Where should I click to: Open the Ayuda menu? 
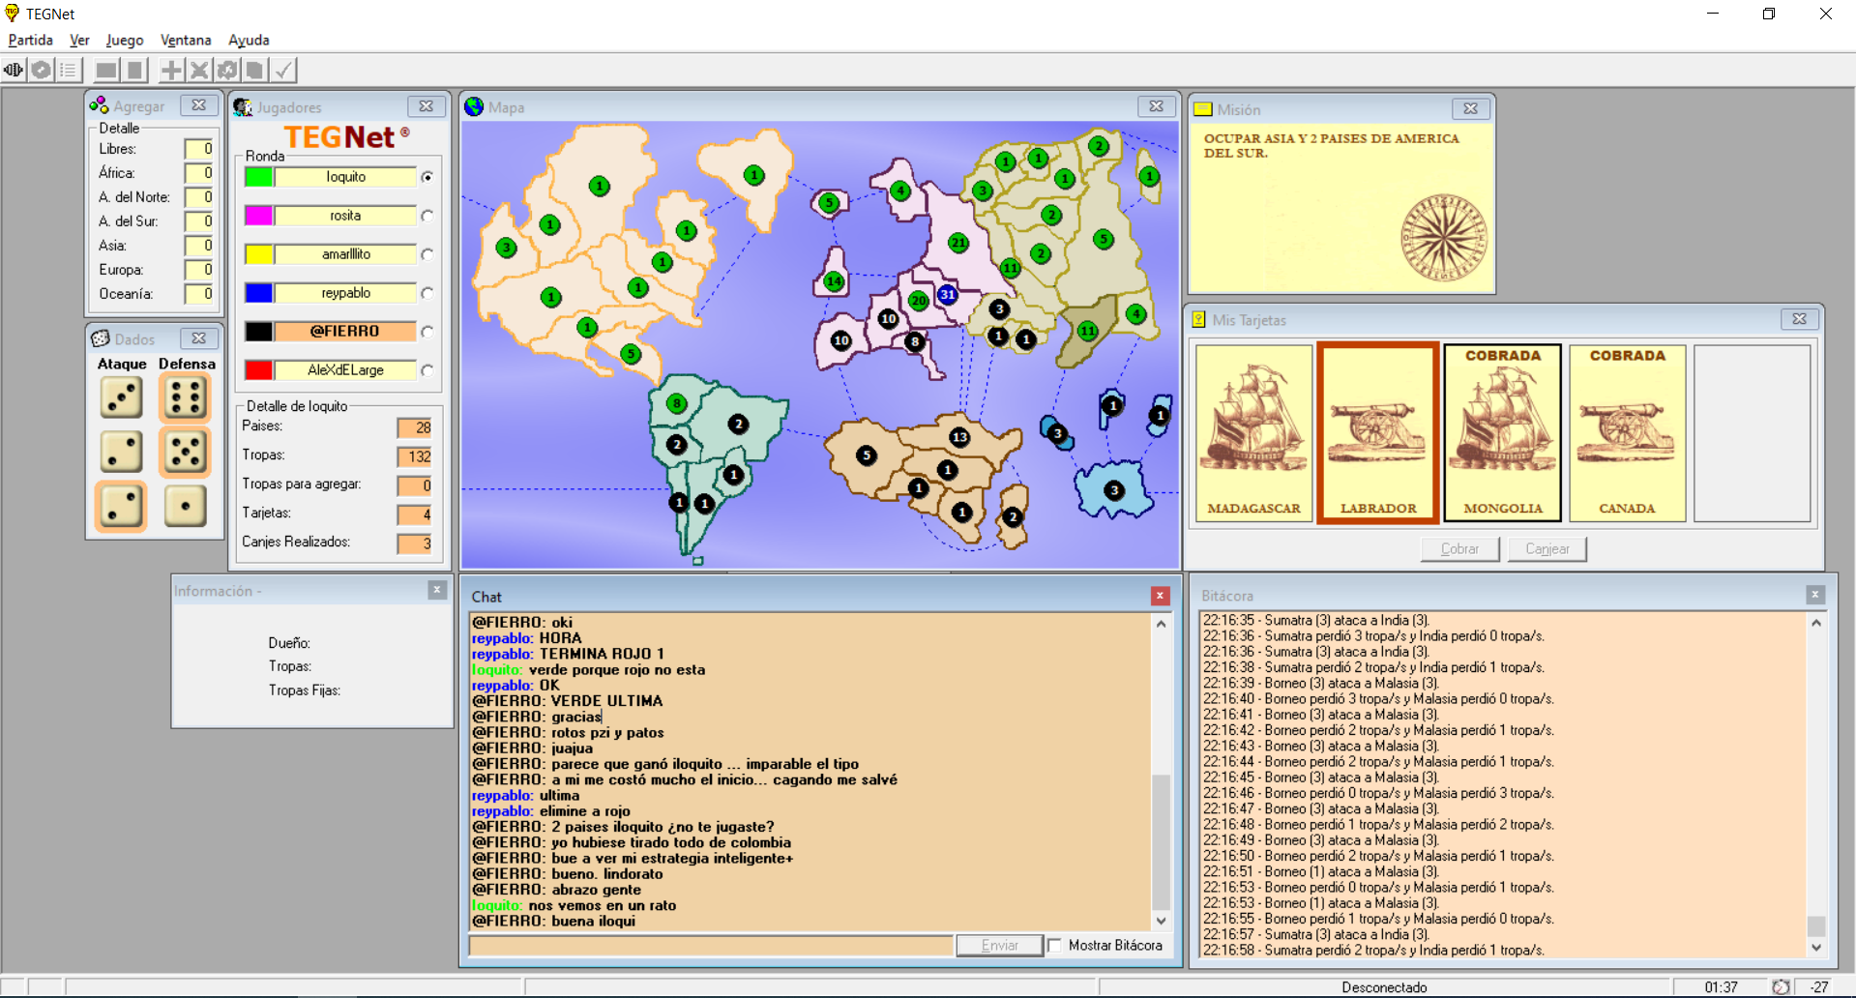[249, 40]
